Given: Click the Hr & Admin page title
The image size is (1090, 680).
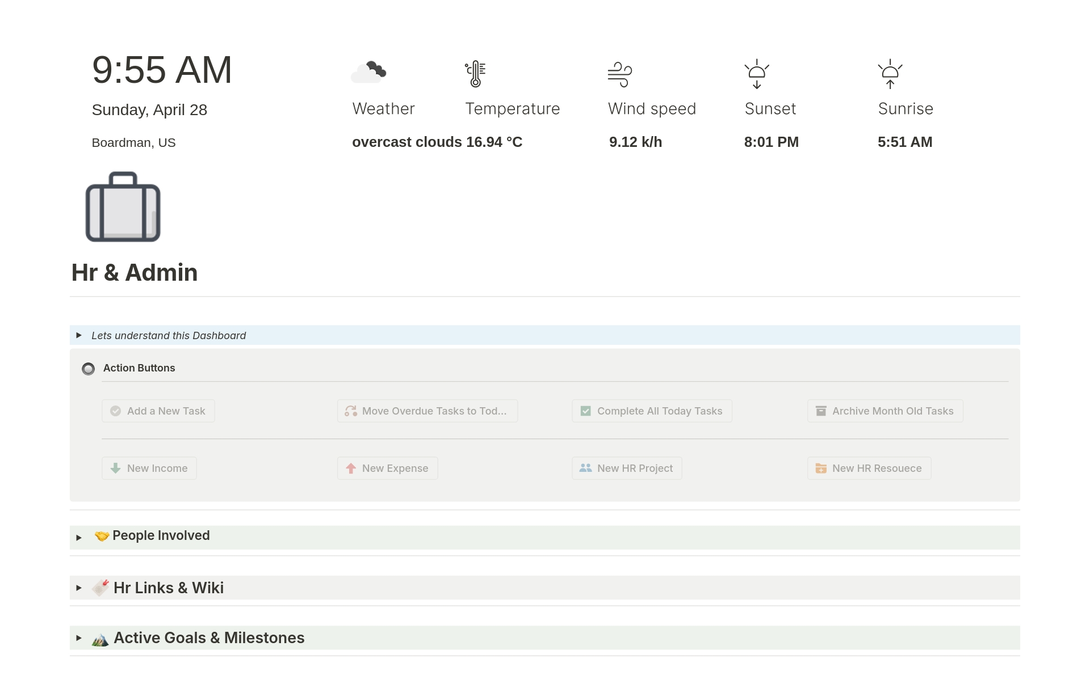Looking at the screenshot, I should [135, 273].
